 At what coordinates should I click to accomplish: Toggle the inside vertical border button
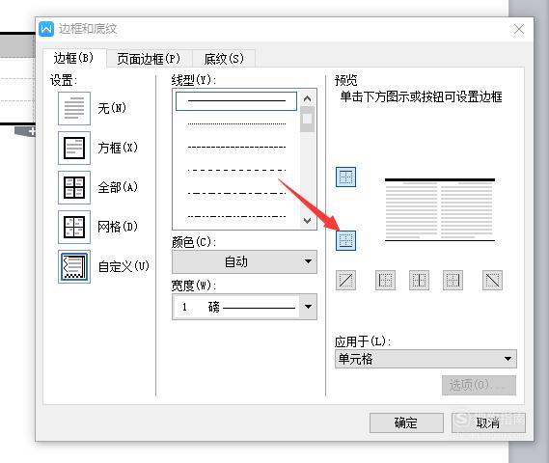coord(419,281)
